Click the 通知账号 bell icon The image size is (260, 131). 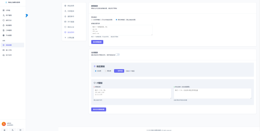[65, 16]
